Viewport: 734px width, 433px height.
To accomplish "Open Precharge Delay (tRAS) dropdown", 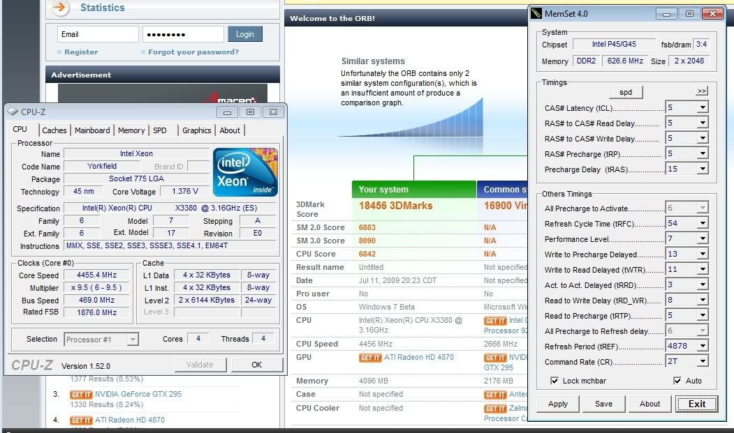I will [x=702, y=169].
